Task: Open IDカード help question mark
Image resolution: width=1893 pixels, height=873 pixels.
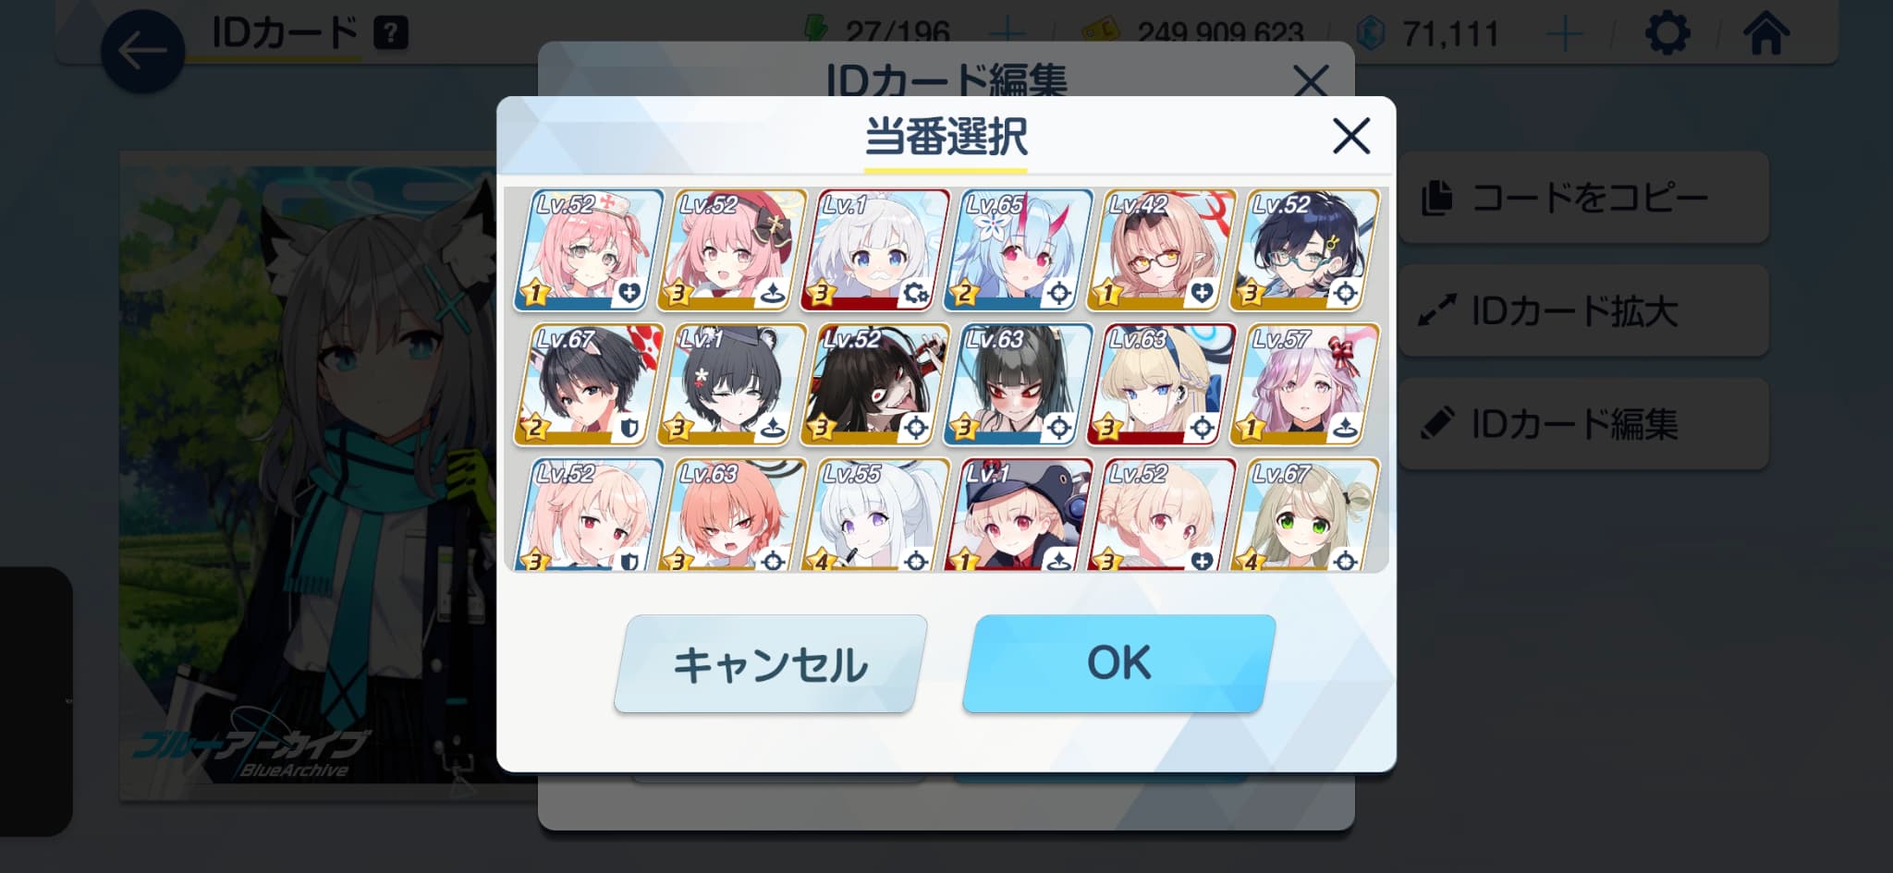Action: tap(391, 34)
